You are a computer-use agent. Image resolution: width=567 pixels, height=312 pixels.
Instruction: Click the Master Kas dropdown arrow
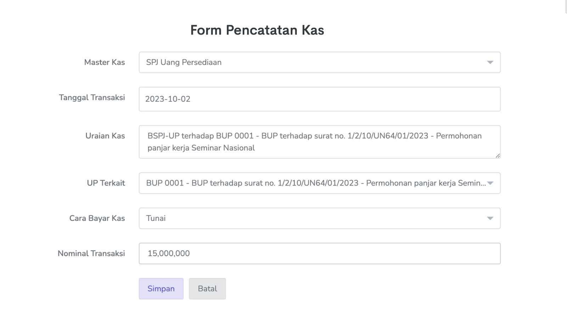pos(490,63)
